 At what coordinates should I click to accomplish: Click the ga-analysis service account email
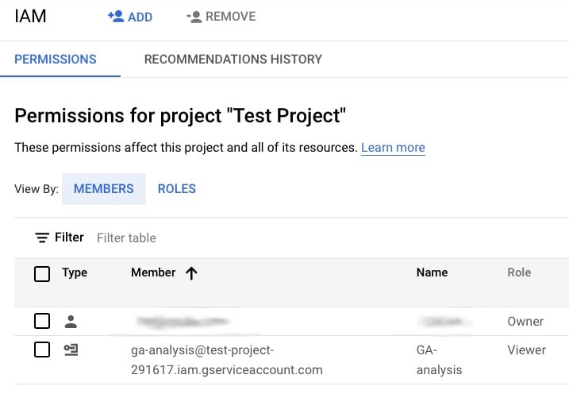point(227,359)
